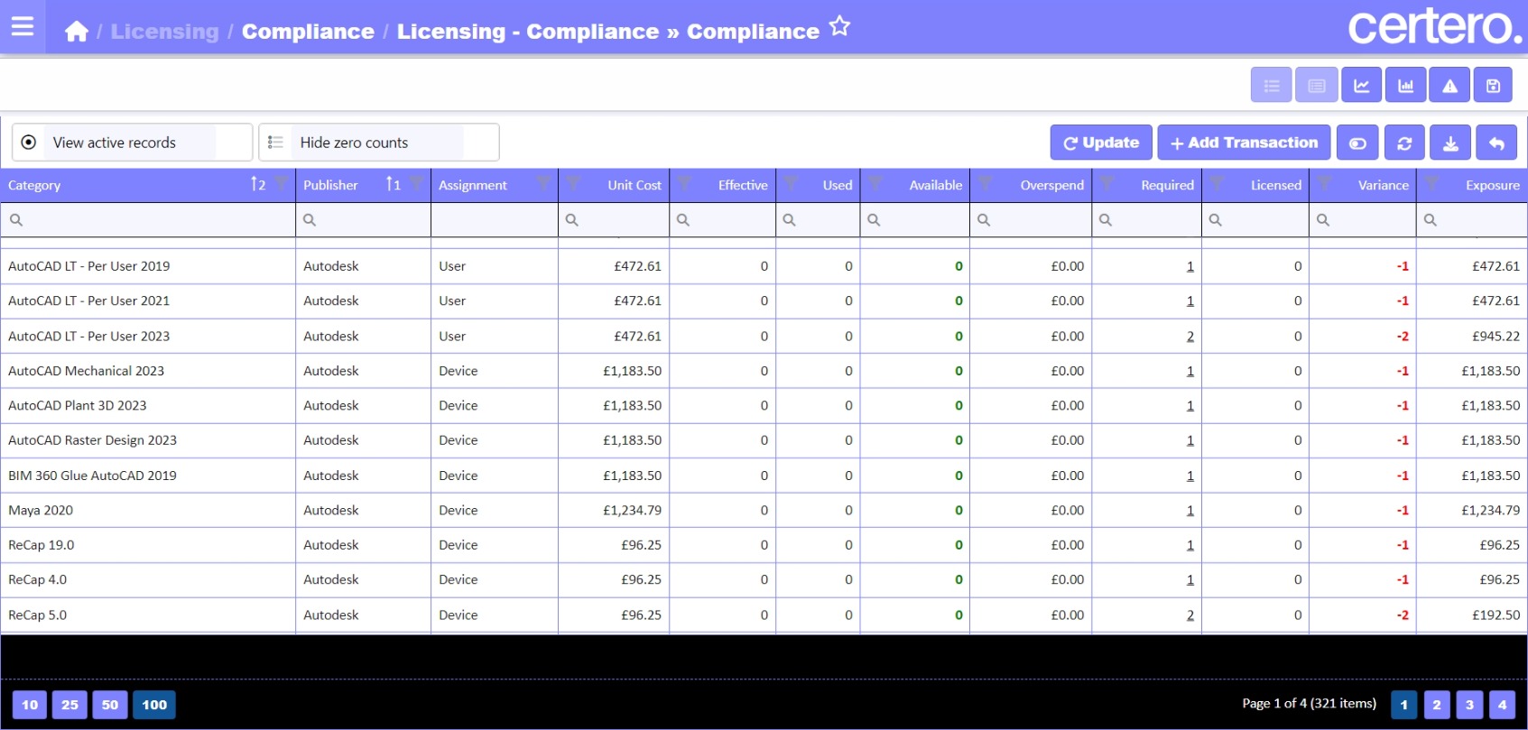1528x730 pixels.
Task: Open the Licensed column filter funnel
Action: point(1217,184)
